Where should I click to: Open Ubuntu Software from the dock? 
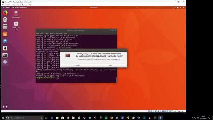[5, 34]
